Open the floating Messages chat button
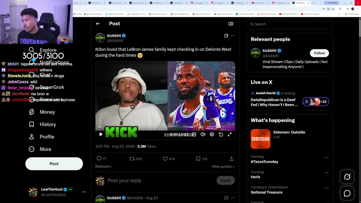 click(x=347, y=193)
